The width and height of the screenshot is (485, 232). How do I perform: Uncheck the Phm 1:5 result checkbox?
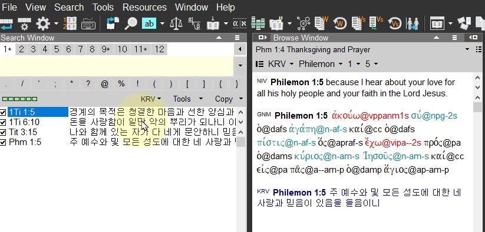pos(3,142)
